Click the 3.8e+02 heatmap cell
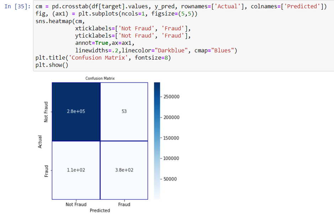334x216 pixels. point(124,170)
